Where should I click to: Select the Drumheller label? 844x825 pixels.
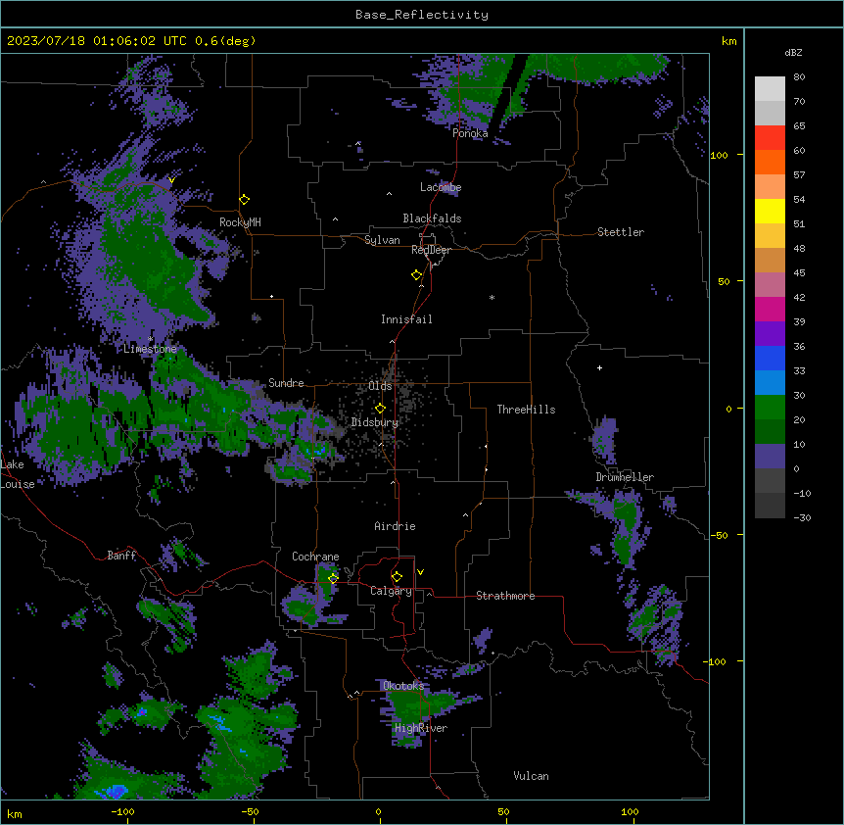point(625,477)
